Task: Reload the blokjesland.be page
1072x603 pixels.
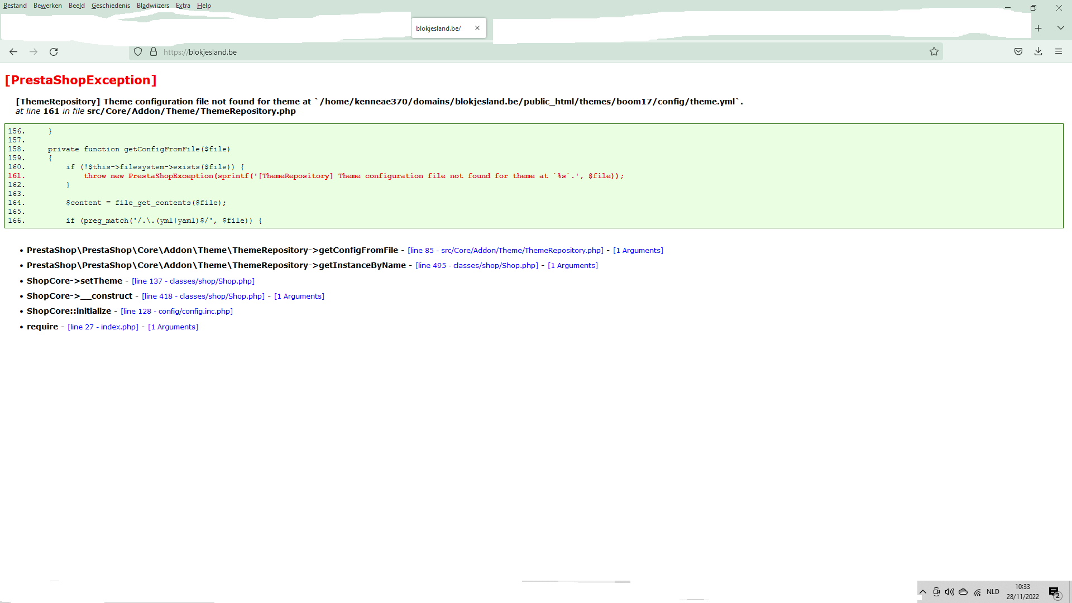Action: click(54, 52)
